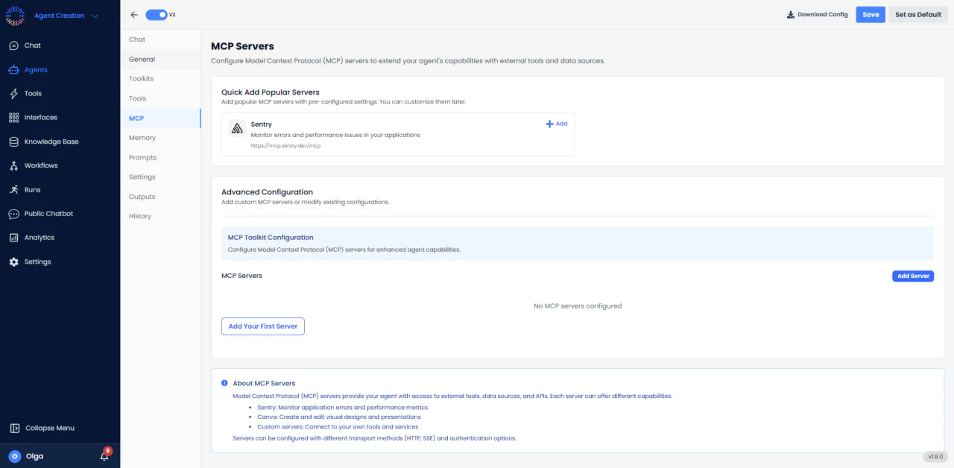954x468 pixels.
Task: Click the Add label on the Sentry card
Action: (x=561, y=124)
